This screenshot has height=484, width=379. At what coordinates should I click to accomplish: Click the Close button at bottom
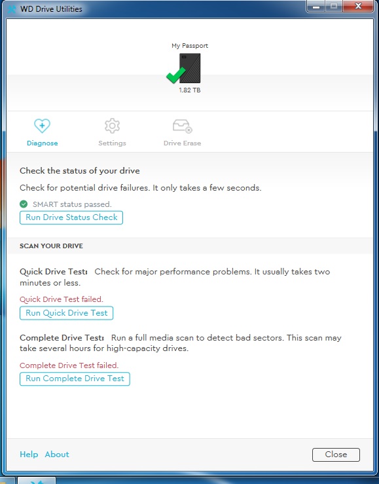coord(336,455)
